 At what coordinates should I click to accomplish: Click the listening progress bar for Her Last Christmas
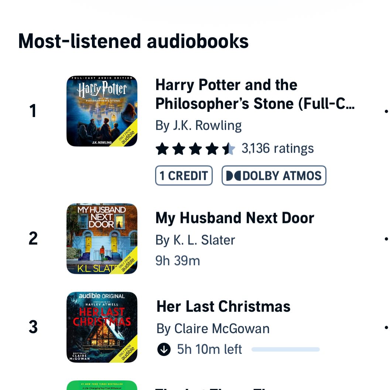pos(285,349)
